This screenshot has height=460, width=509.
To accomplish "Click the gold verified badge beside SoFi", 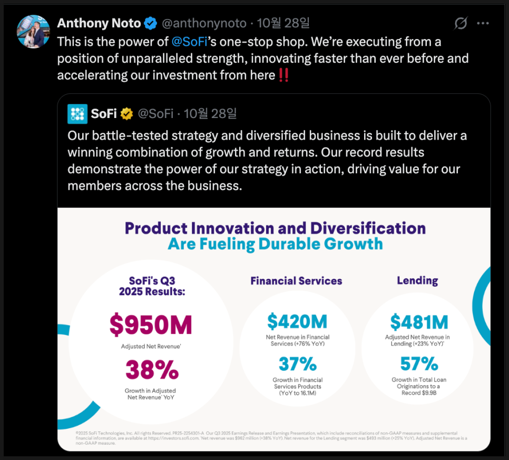I will point(126,113).
